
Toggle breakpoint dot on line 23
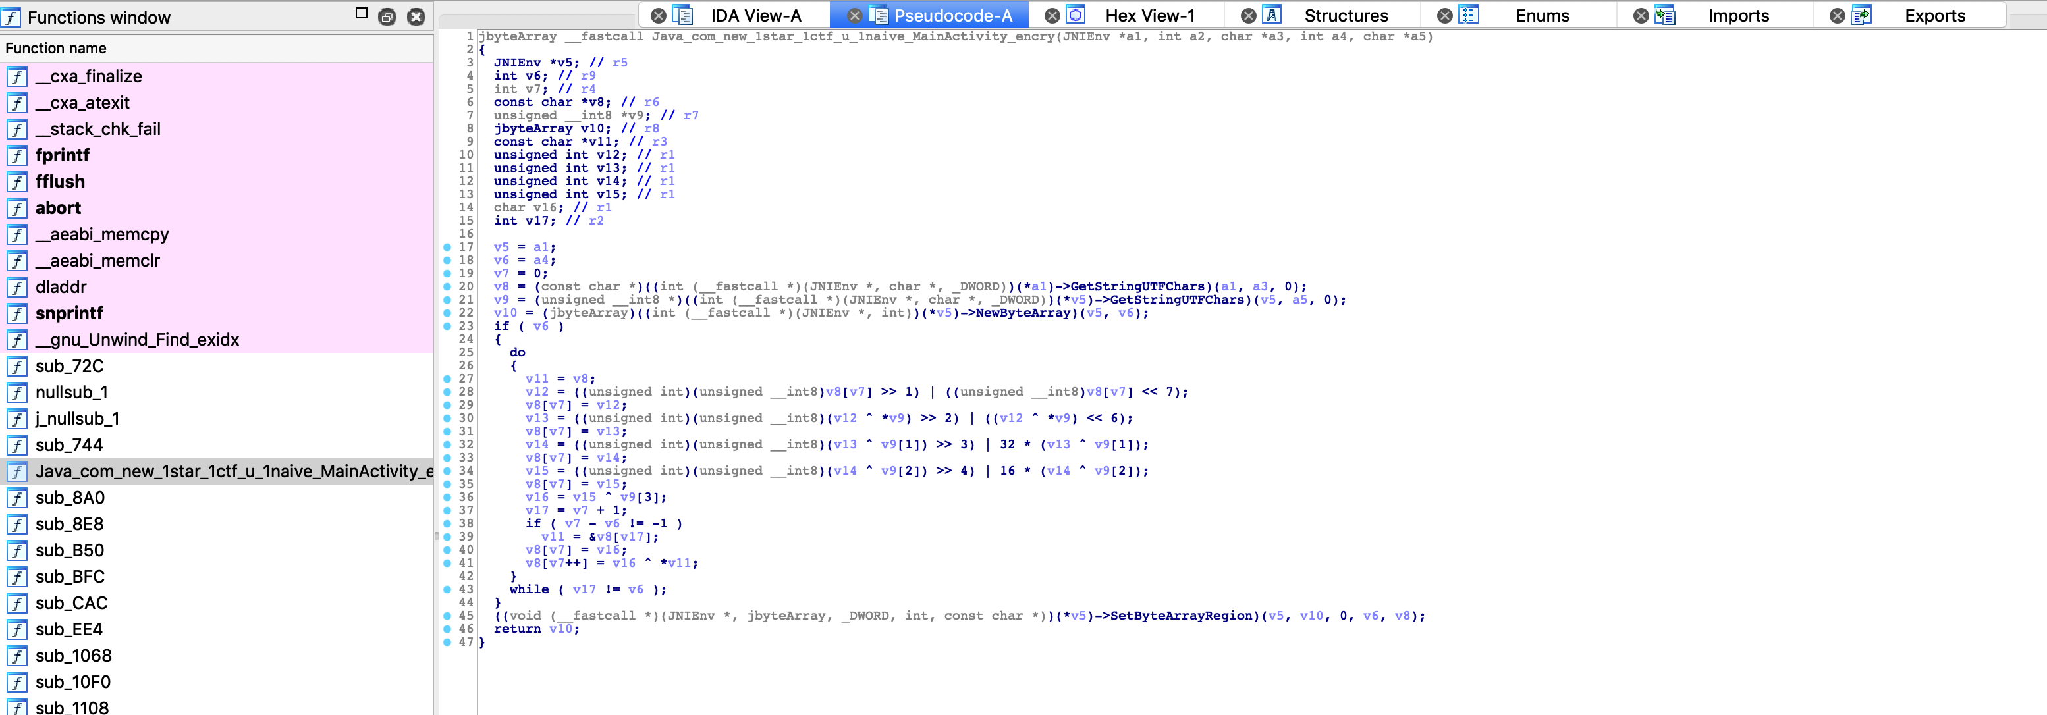[447, 326]
